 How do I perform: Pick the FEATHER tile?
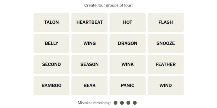pos(165,64)
